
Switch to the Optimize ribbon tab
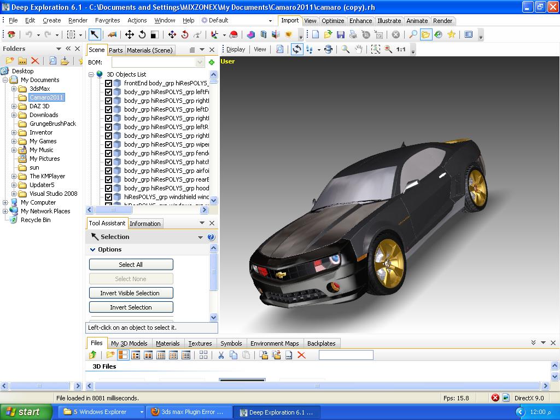tap(333, 21)
